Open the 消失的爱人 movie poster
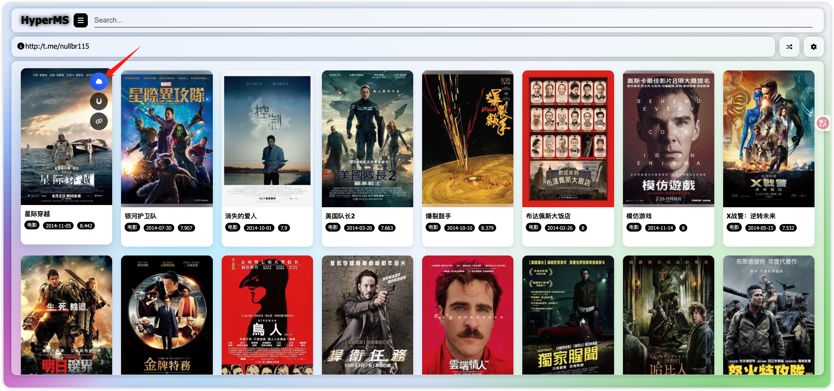Screen dimensions: 834x391 click(267, 139)
